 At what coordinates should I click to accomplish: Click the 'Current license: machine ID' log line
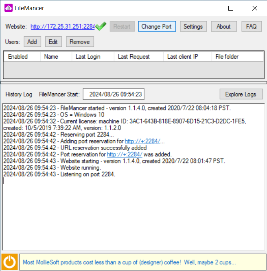point(125,125)
